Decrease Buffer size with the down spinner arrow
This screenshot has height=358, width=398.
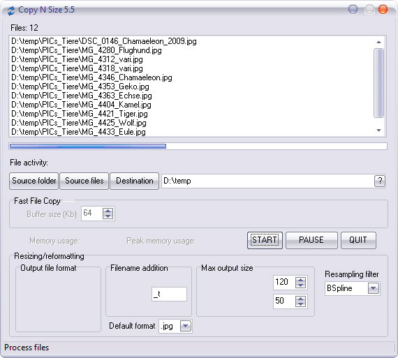(x=108, y=216)
